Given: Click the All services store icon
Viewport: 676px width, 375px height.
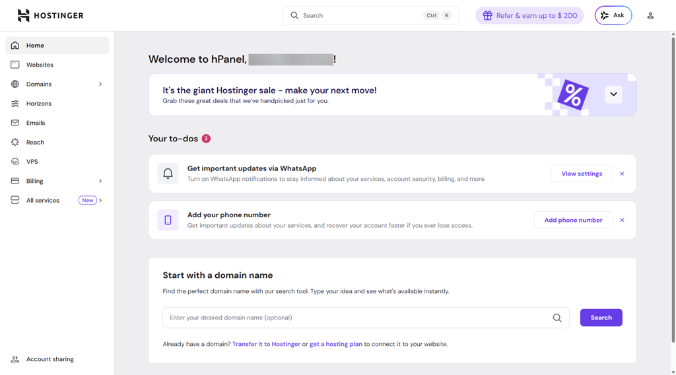Looking at the screenshot, I should pyautogui.click(x=15, y=201).
